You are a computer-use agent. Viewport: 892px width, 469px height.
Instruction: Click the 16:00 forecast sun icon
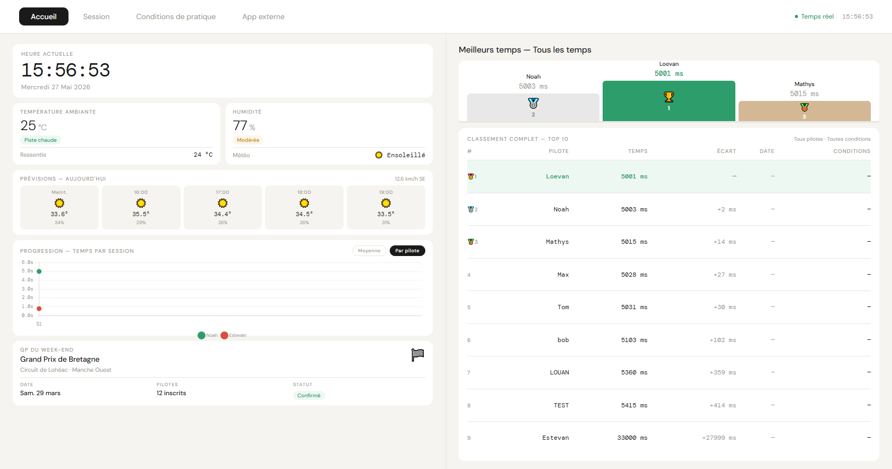(x=141, y=203)
